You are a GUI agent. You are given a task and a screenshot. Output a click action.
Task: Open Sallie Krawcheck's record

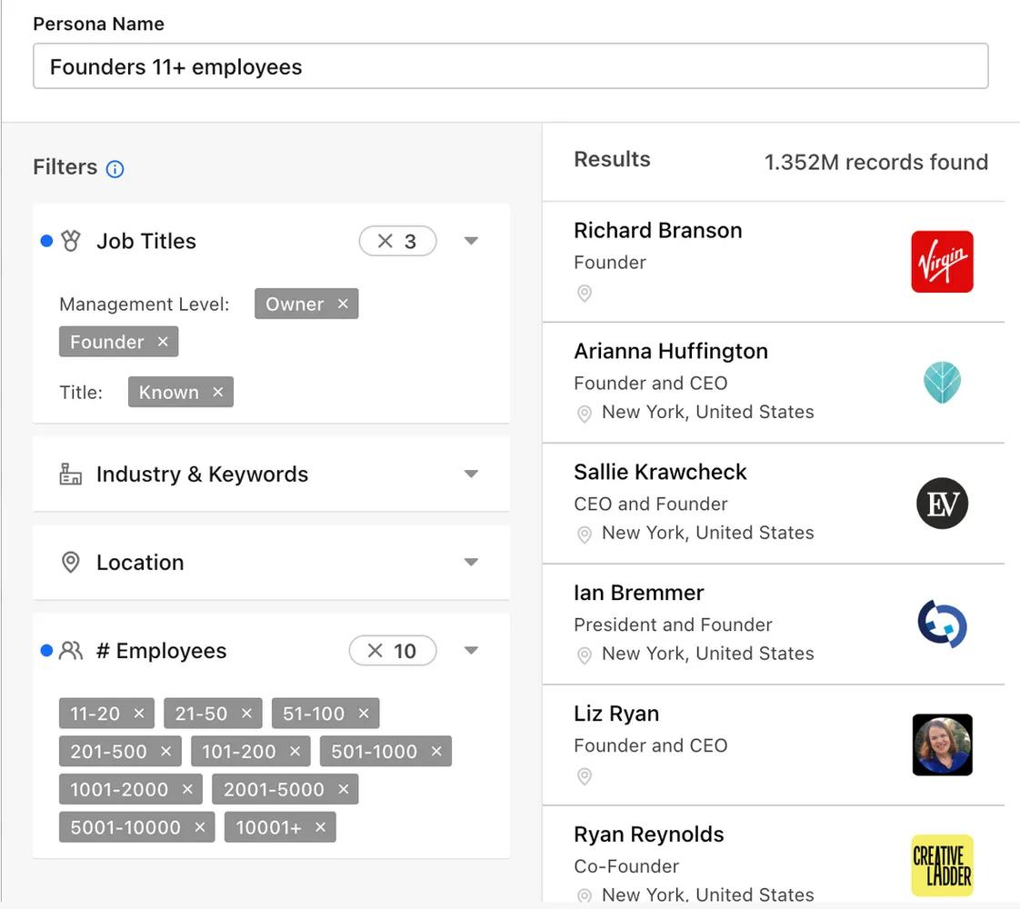[774, 504]
